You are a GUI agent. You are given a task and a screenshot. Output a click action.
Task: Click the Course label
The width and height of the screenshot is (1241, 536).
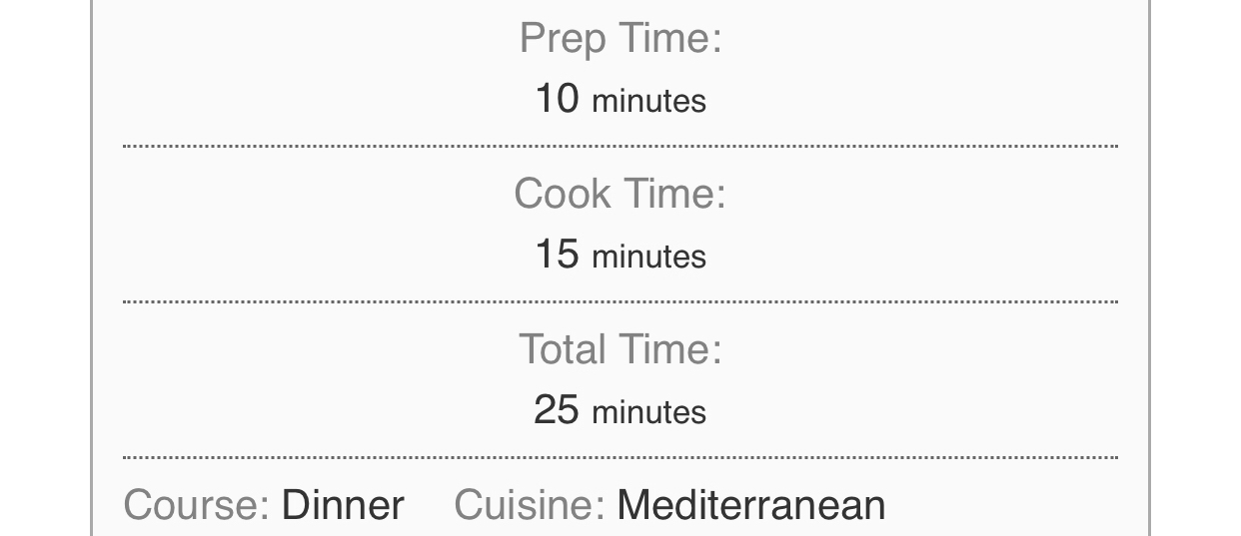(x=196, y=505)
